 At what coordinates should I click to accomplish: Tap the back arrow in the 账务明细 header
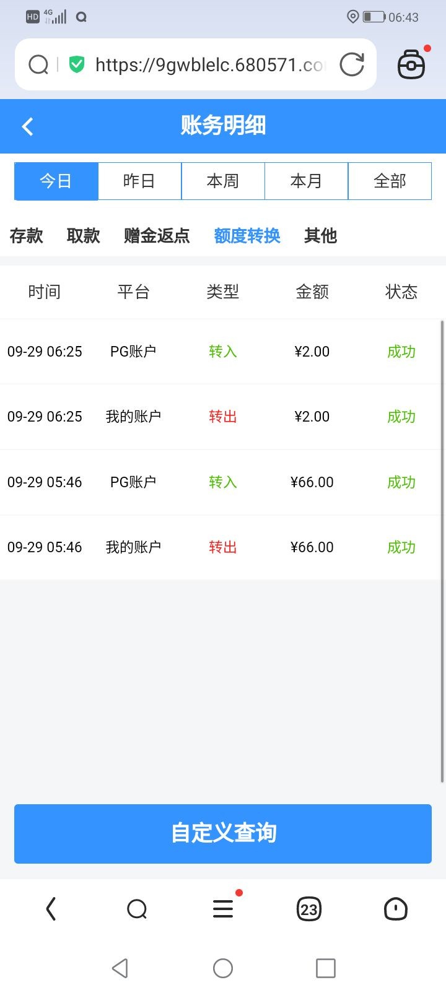coord(27,127)
